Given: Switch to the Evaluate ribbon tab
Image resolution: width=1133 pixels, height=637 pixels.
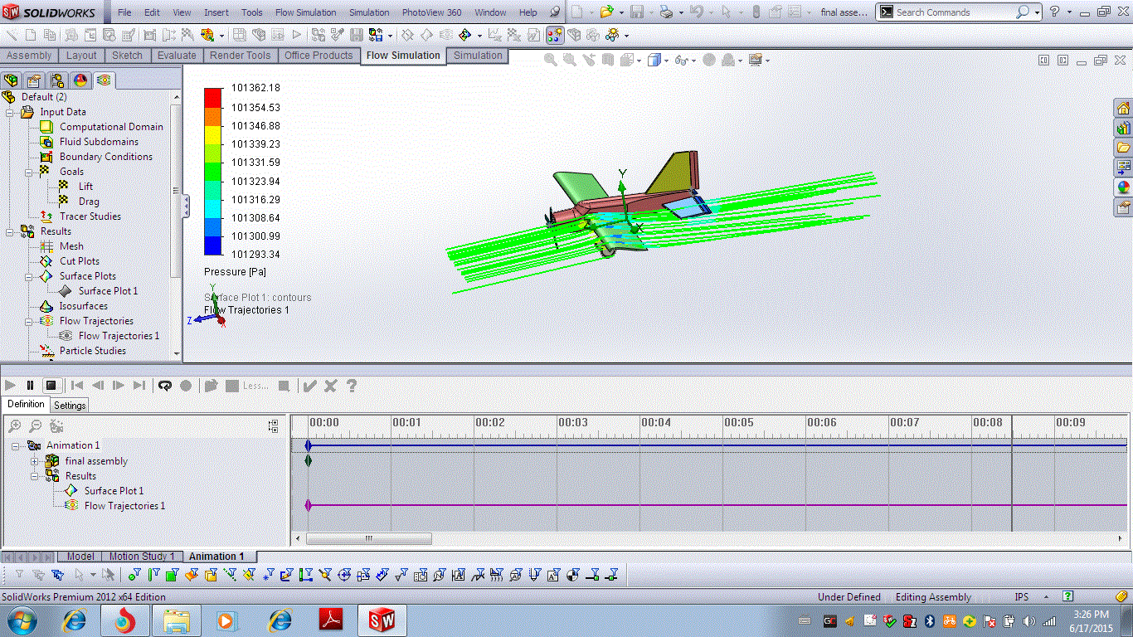Looking at the screenshot, I should [177, 56].
